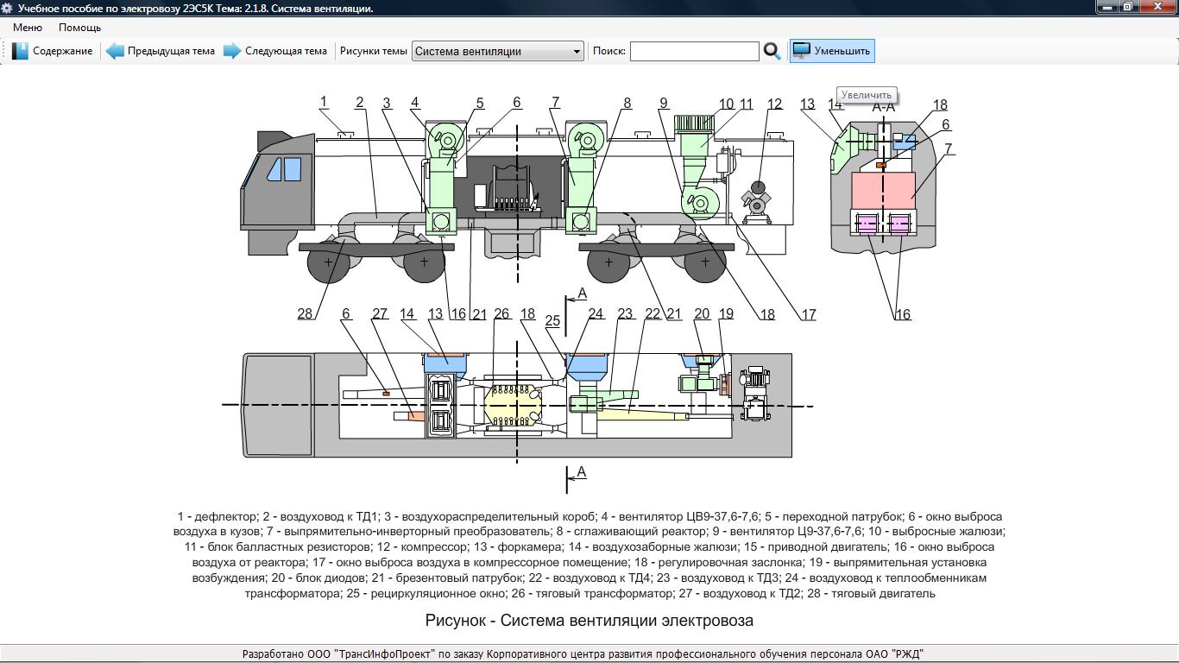1179x663 pixels.
Task: Click the Уменьшить button label
Action: coord(842,51)
